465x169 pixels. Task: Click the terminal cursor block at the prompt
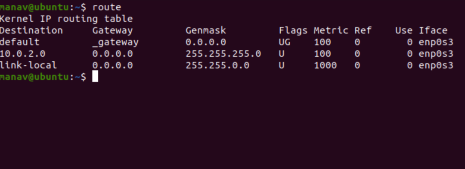tap(95, 76)
